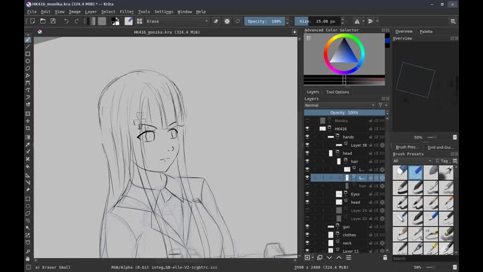The image size is (483, 272).
Task: Select the Fill bucket tool
Action: 28,166
